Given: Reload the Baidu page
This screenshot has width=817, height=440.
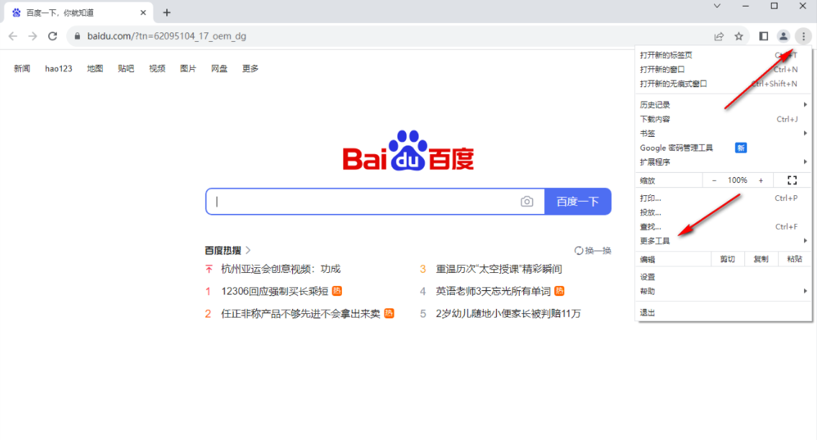Looking at the screenshot, I should pos(53,36).
